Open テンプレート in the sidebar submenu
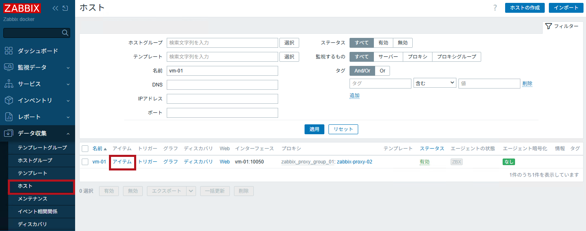The image size is (586, 231). [x=33, y=173]
